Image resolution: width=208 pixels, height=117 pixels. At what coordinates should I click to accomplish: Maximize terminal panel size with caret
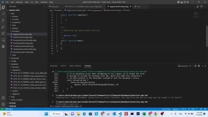(x=202, y=66)
